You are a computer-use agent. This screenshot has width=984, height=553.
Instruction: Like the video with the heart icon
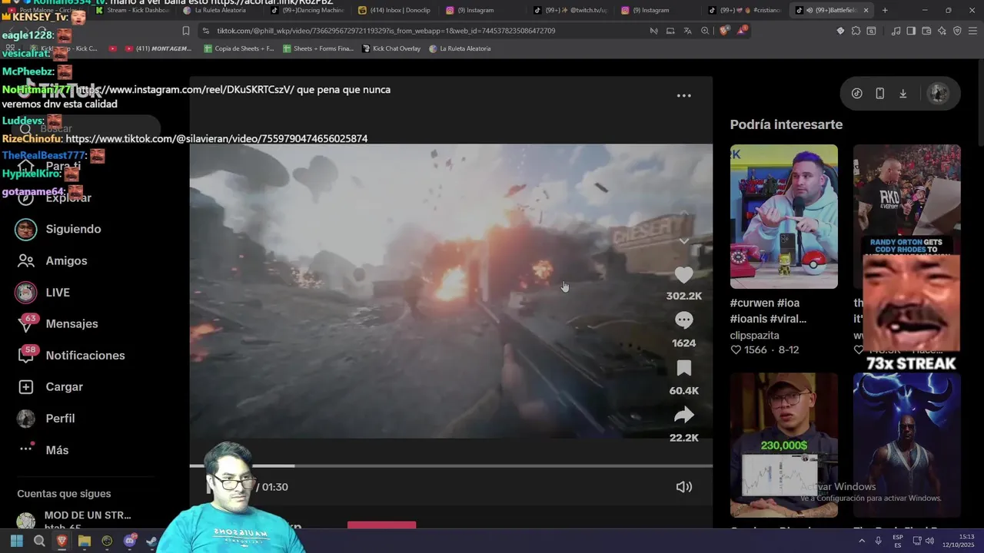point(683,275)
